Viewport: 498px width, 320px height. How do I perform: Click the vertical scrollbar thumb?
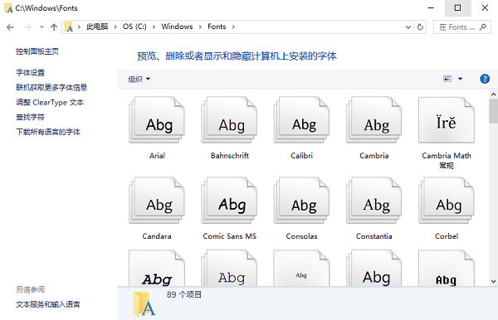coord(493,111)
